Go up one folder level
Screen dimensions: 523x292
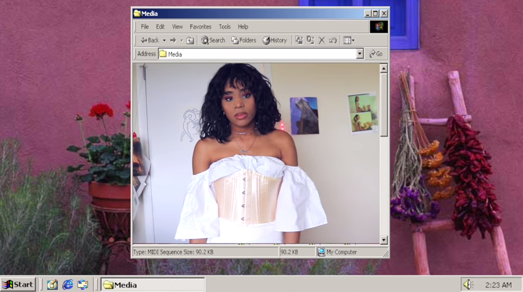pyautogui.click(x=190, y=40)
